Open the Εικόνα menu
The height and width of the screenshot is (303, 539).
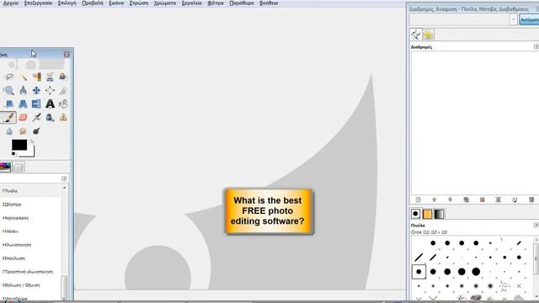pos(116,3)
